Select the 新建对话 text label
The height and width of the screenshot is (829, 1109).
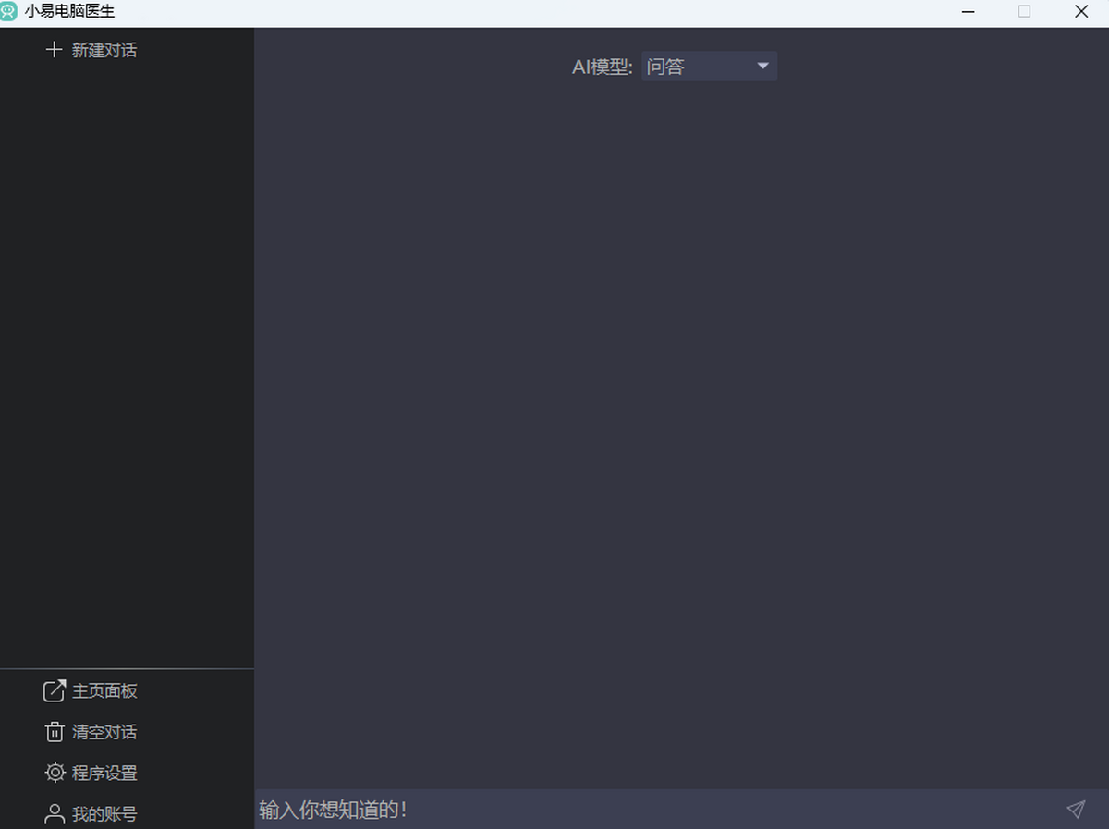click(x=104, y=50)
